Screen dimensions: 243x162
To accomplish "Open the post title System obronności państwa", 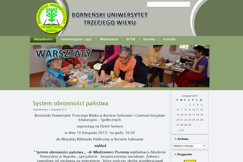I will [70, 103].
